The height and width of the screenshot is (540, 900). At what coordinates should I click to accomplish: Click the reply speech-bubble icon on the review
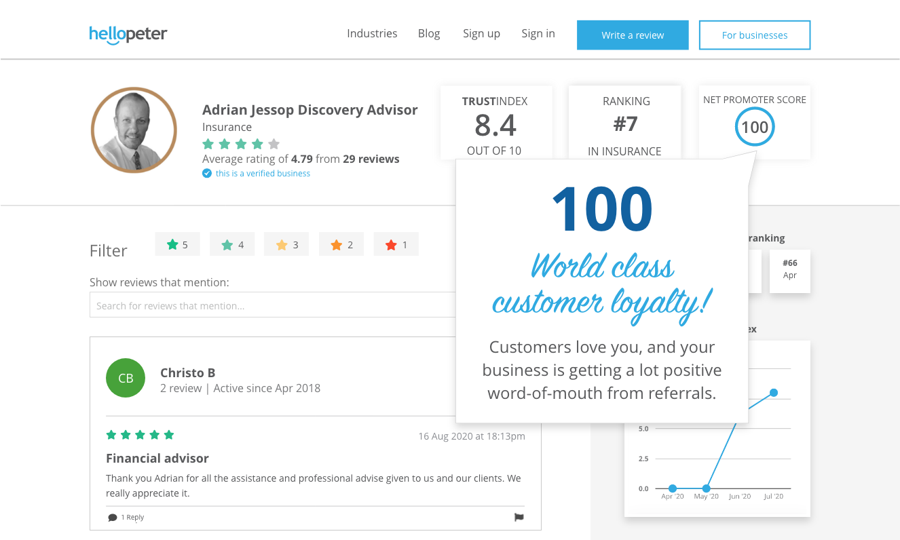113,517
